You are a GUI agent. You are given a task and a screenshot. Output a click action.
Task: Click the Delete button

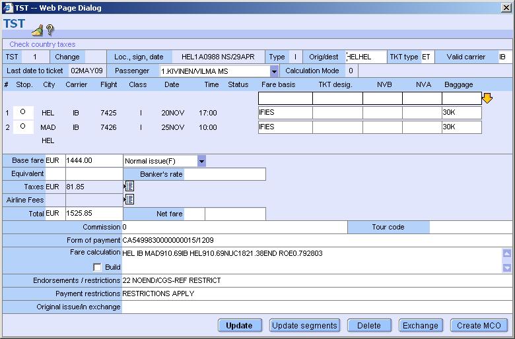[x=369, y=326]
